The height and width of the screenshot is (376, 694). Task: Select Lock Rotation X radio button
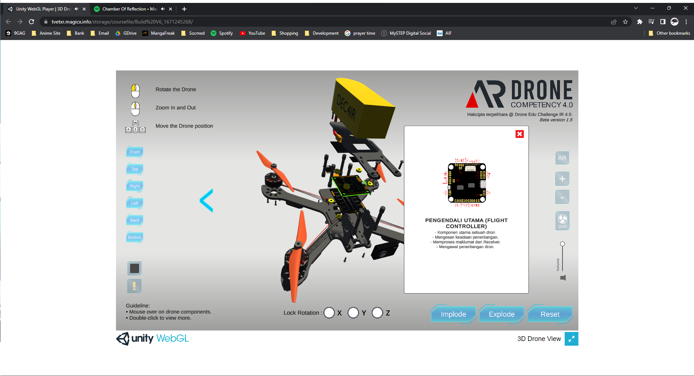point(329,313)
